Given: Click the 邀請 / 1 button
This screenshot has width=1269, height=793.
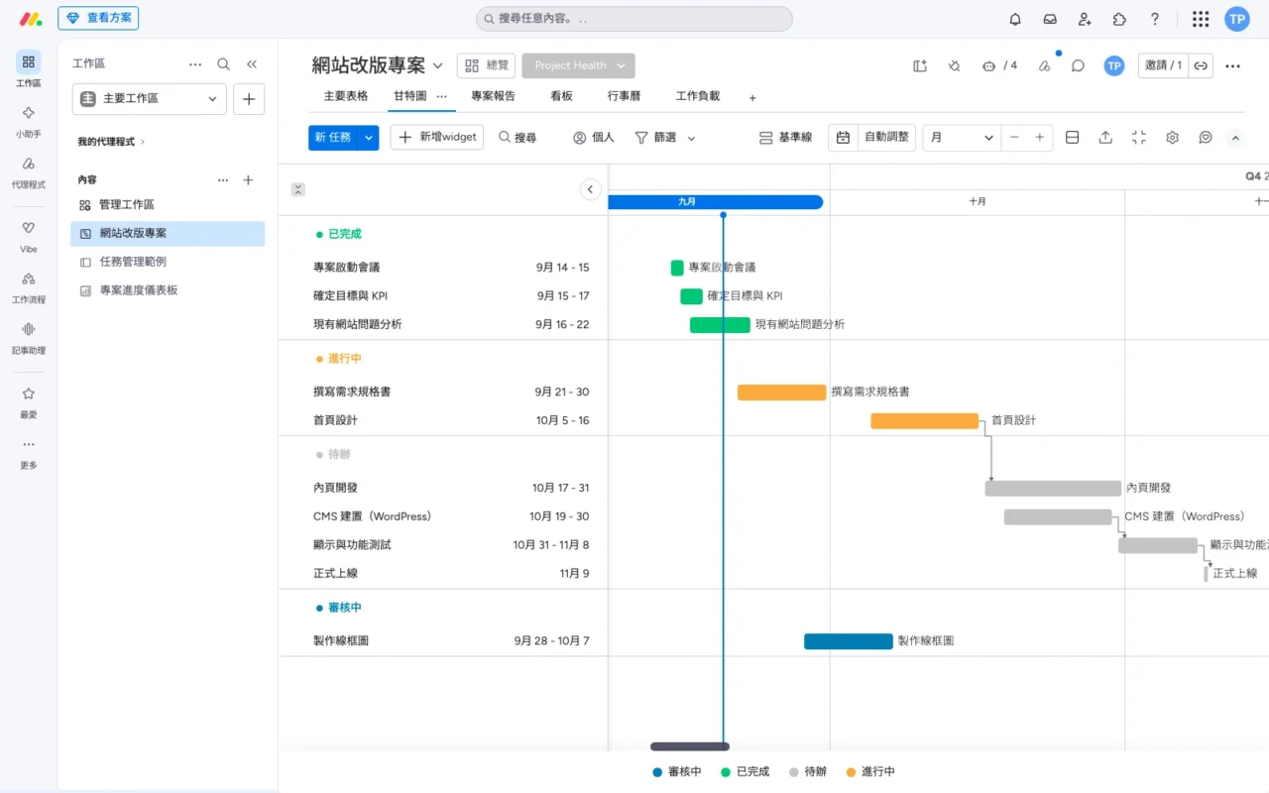Looking at the screenshot, I should 1163,65.
